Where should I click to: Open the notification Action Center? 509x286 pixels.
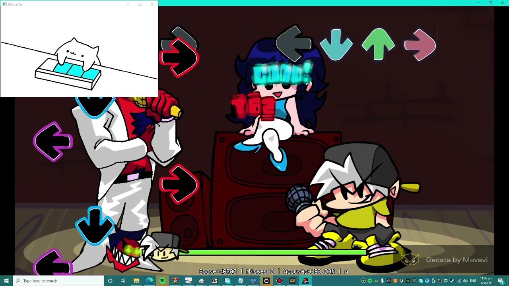click(x=500, y=281)
